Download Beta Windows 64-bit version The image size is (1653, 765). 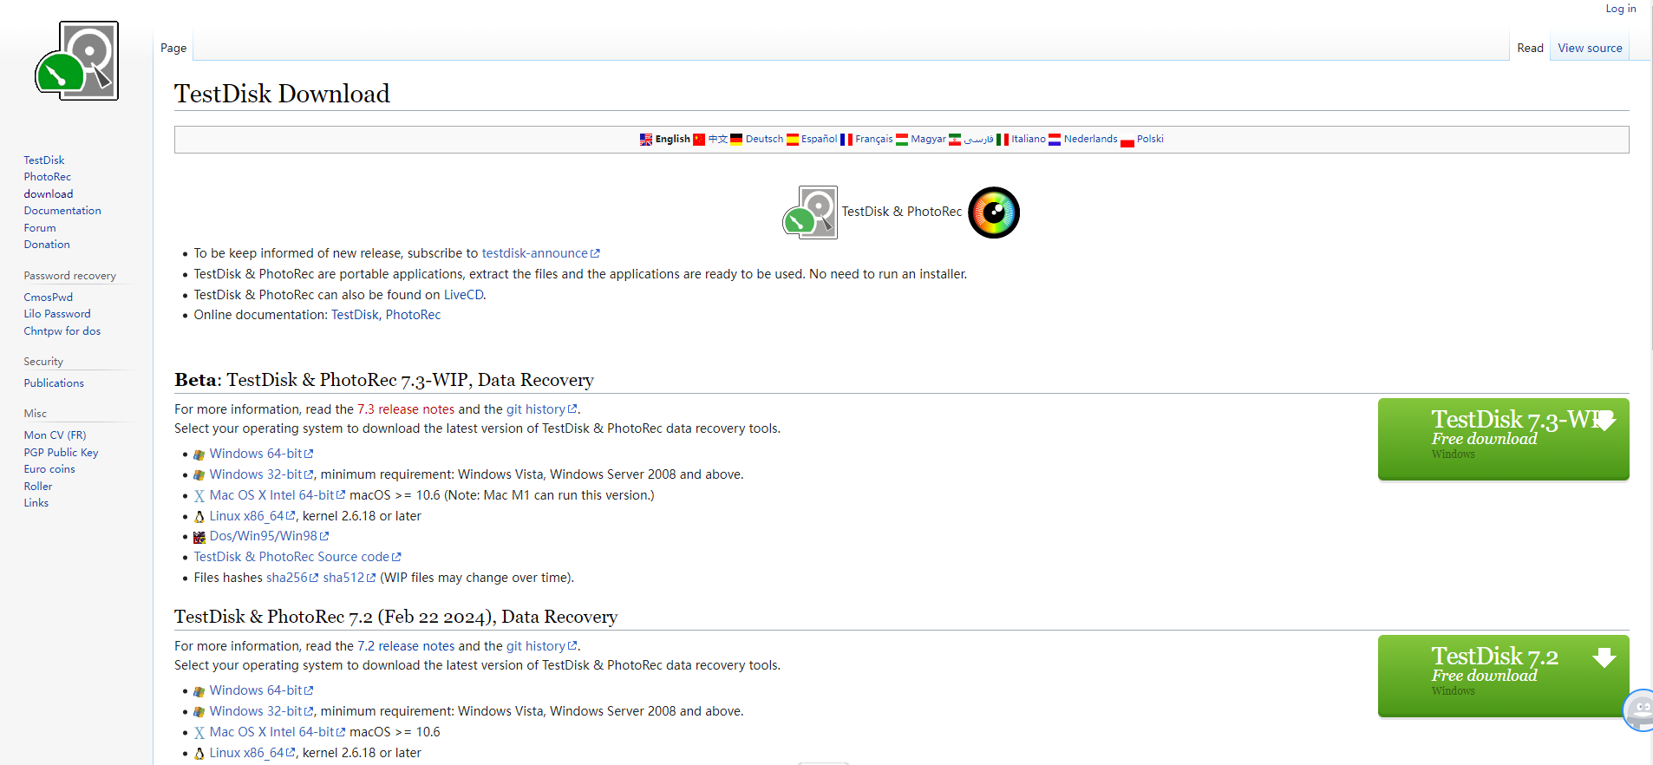pos(256,454)
